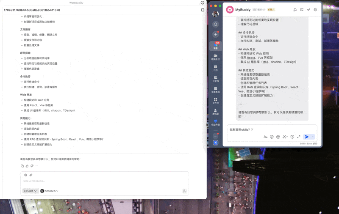This screenshot has width=339, height=214.
Task: Click the scissors screenshot tool
Action: 285,137
